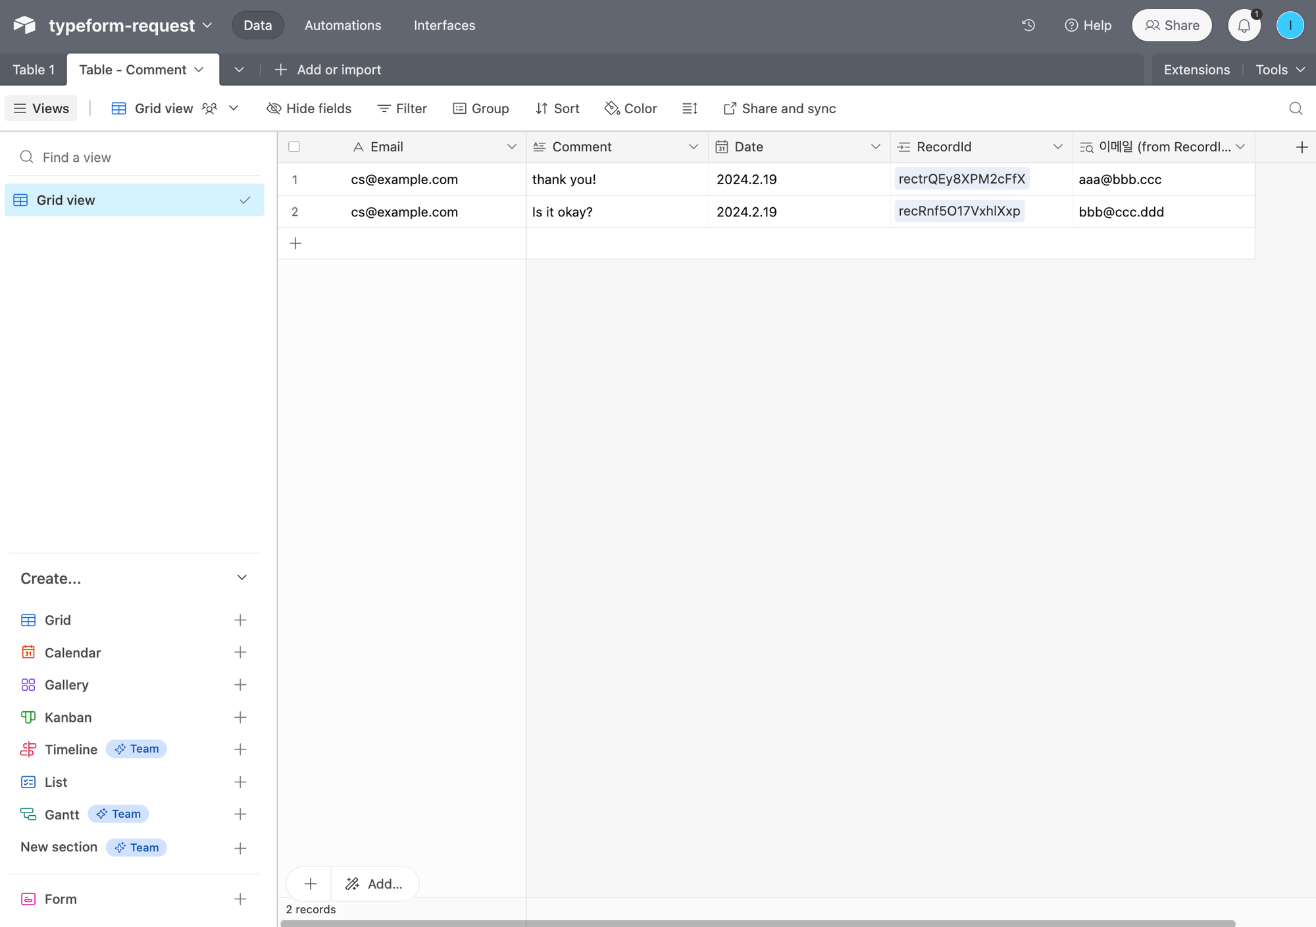Open Sort toolbar option
The height and width of the screenshot is (927, 1316).
pos(557,109)
